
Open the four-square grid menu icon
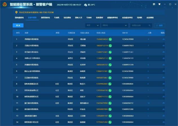[x=154, y=4]
